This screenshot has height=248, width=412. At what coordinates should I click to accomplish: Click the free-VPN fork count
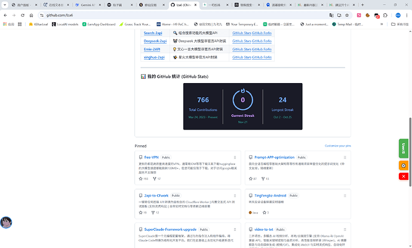coord(157,179)
